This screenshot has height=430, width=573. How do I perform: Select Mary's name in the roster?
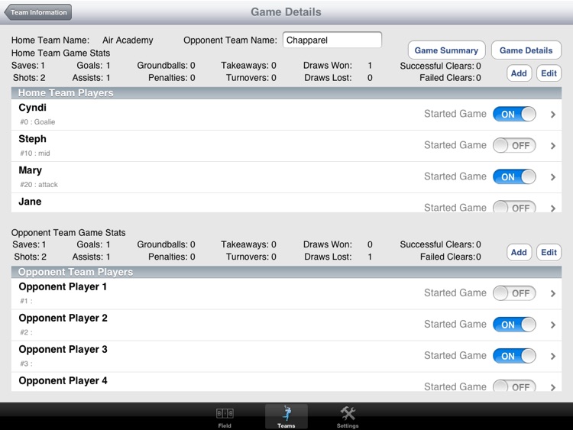tap(31, 170)
